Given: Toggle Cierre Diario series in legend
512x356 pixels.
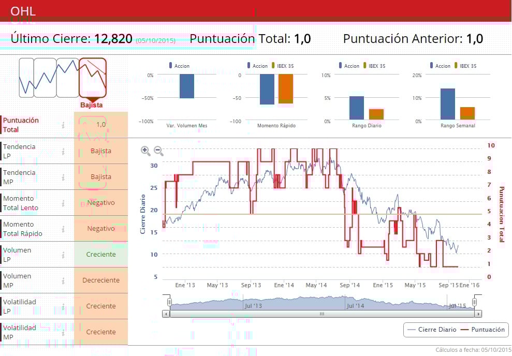Looking at the screenshot, I should 432,330.
